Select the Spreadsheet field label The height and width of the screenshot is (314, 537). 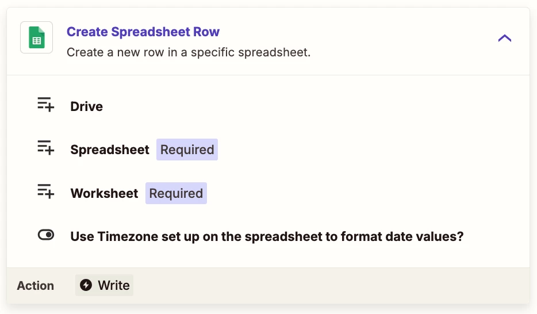(x=110, y=150)
